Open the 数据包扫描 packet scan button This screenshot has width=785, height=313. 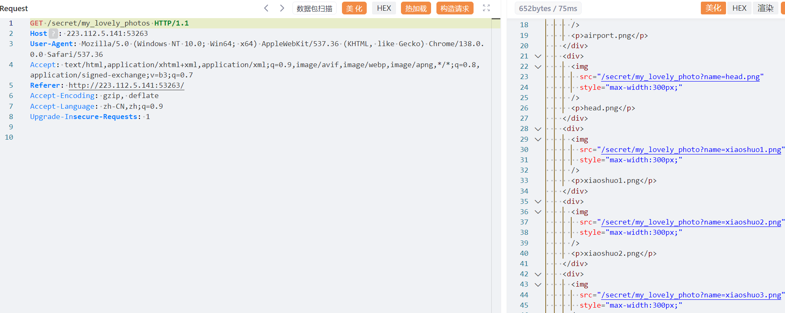coord(314,8)
